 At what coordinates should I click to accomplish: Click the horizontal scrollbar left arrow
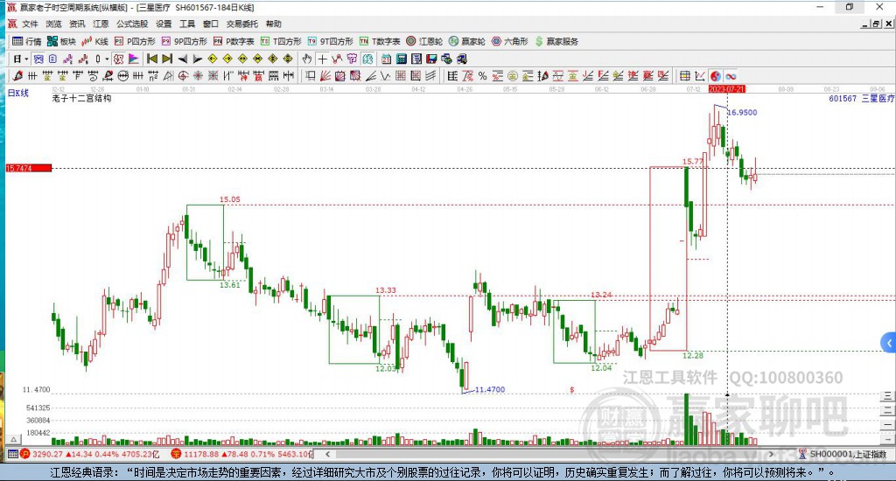point(327,454)
